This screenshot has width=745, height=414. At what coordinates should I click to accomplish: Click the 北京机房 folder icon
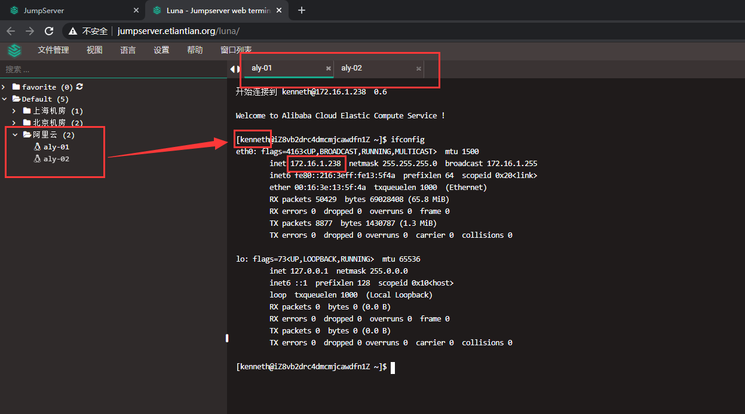[27, 123]
